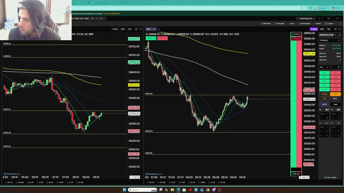
Task: Enable D. VW on right chart
Action: click(222, 182)
